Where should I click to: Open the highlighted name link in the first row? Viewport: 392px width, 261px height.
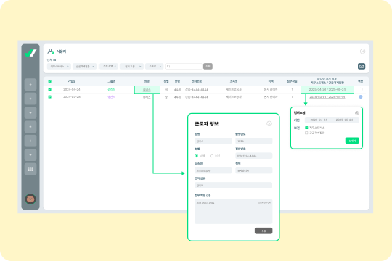point(147,90)
